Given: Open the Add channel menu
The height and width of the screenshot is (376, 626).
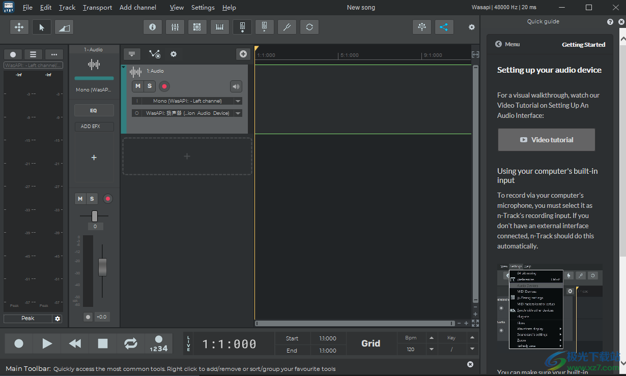Looking at the screenshot, I should tap(137, 7).
